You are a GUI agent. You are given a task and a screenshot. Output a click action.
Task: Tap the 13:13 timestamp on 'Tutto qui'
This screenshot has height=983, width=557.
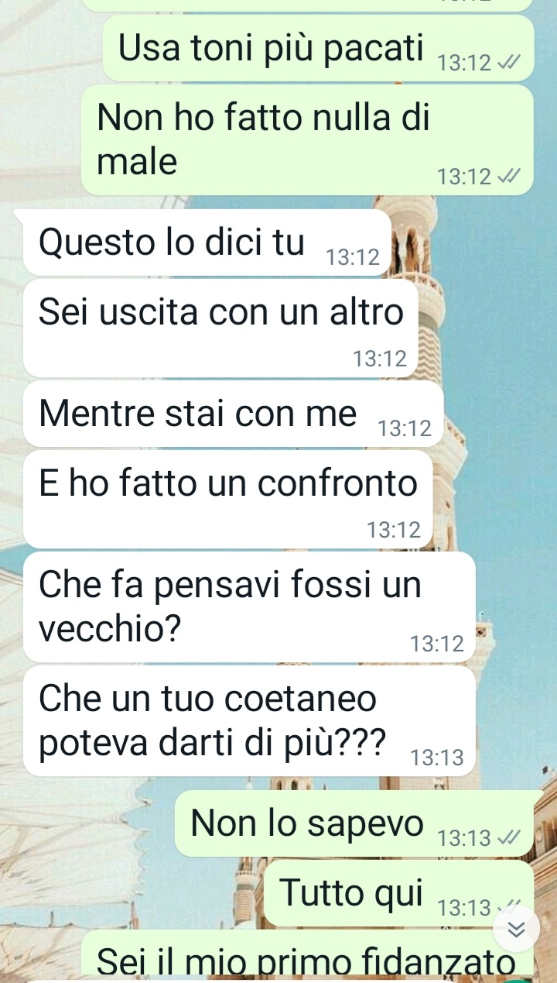(464, 908)
